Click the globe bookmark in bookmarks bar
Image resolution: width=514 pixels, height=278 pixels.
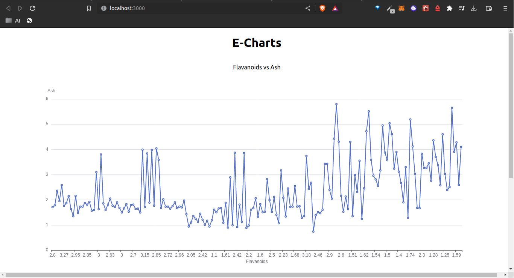tap(29, 21)
